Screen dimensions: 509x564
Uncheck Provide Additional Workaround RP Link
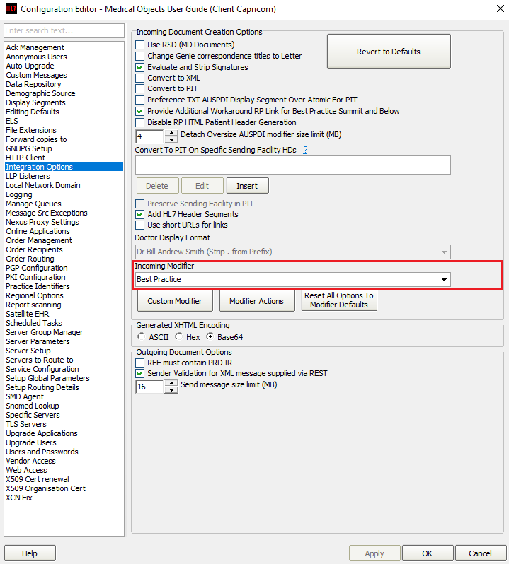point(139,111)
